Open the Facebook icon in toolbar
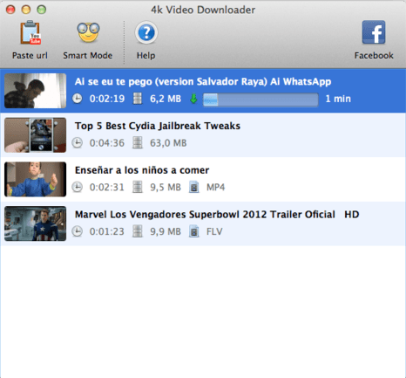The height and width of the screenshot is (378, 406). [x=374, y=32]
